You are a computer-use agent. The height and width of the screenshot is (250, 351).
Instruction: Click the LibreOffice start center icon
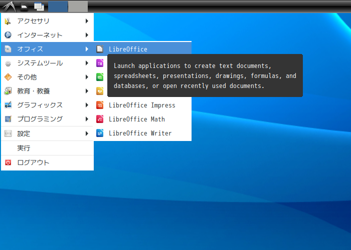(x=100, y=49)
